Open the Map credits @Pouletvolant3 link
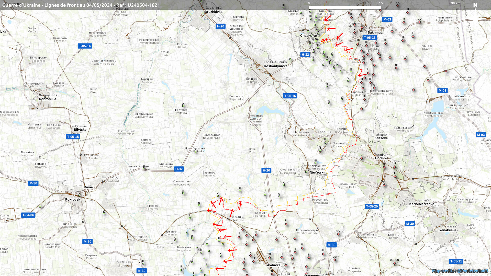Screen dimensions: 491x276 [460, 271]
